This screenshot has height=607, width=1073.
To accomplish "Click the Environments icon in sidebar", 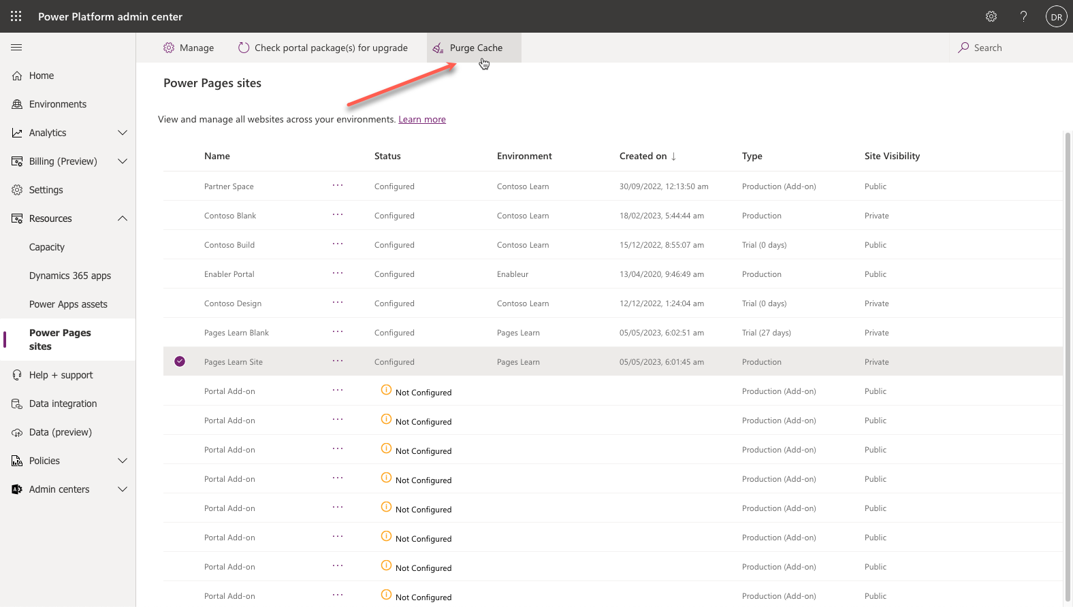I will pos(17,104).
